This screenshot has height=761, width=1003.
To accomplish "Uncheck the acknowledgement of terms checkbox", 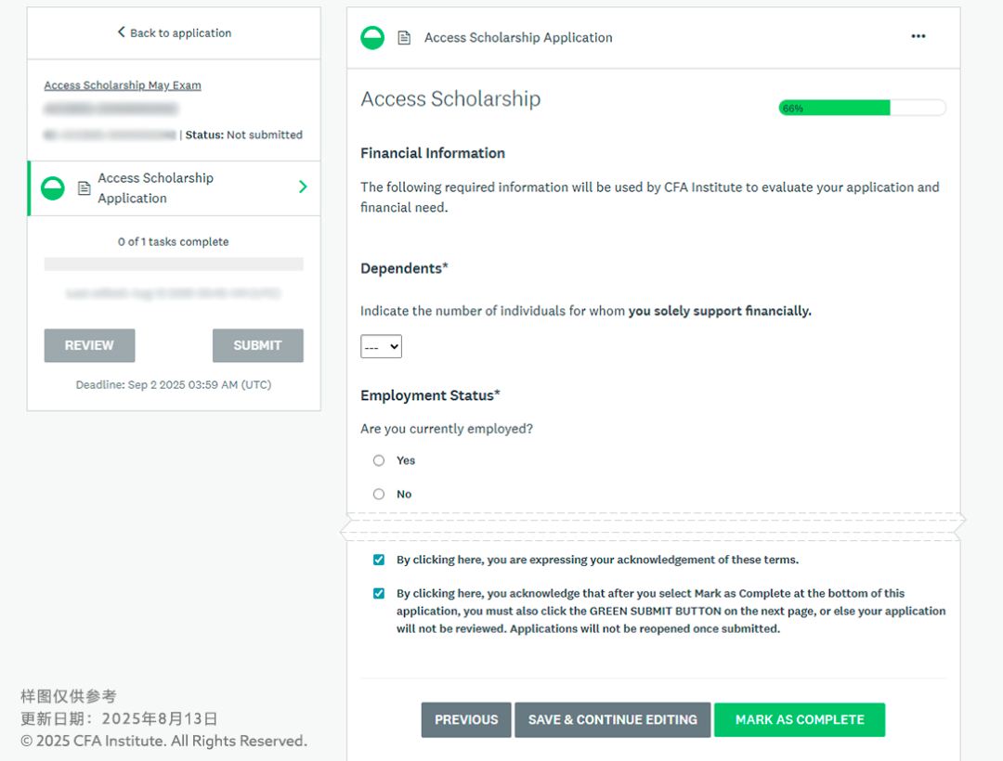I will pos(379,561).
